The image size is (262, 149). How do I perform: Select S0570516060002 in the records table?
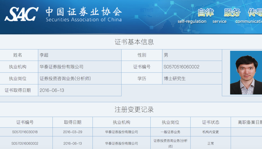25,144
